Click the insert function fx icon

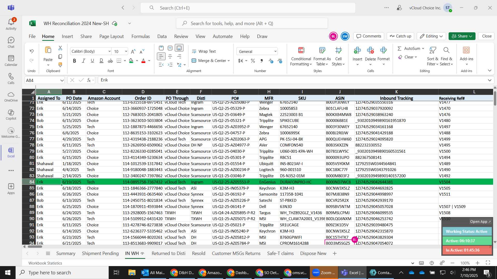click(89, 80)
